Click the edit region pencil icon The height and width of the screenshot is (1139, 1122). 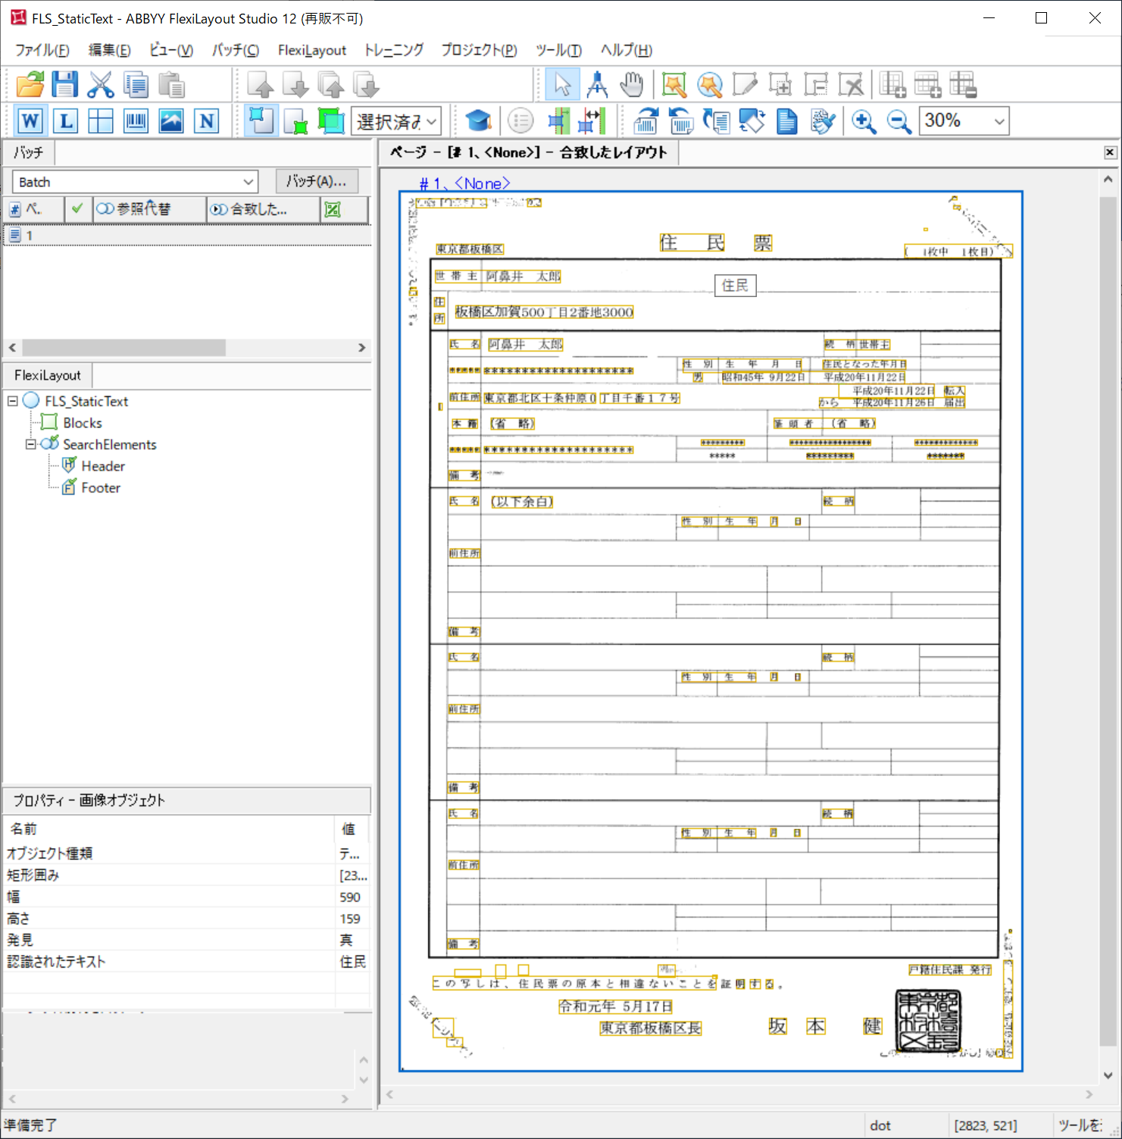click(x=744, y=84)
